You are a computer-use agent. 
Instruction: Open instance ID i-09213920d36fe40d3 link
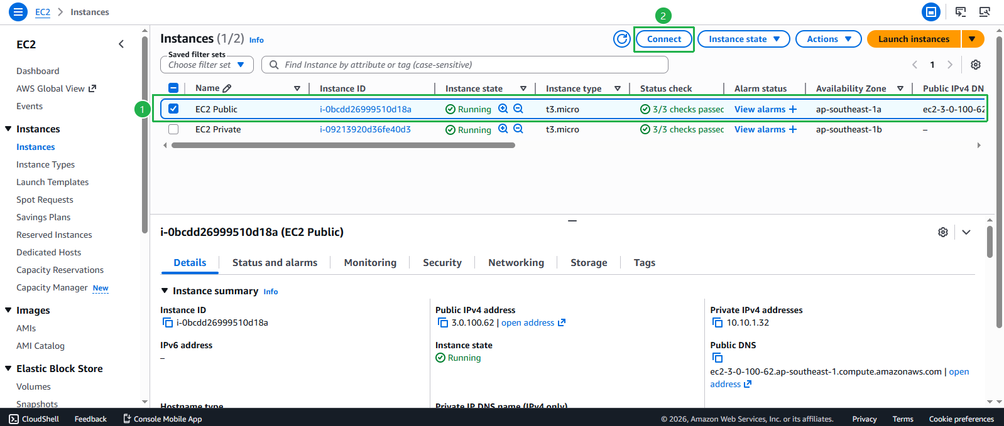click(365, 129)
